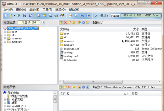This screenshot has width=164, height=111.
Task: Expand 桌面 in local tree
Action: [x=5, y=103]
